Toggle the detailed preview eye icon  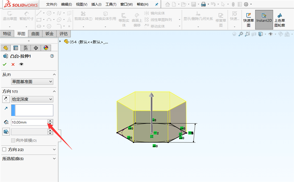[21, 64]
